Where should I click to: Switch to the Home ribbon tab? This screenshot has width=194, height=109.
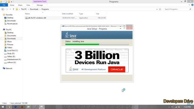(x=12, y=5)
